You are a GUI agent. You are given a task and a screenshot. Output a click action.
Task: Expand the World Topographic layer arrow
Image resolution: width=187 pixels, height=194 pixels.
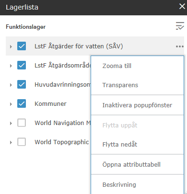11,142
